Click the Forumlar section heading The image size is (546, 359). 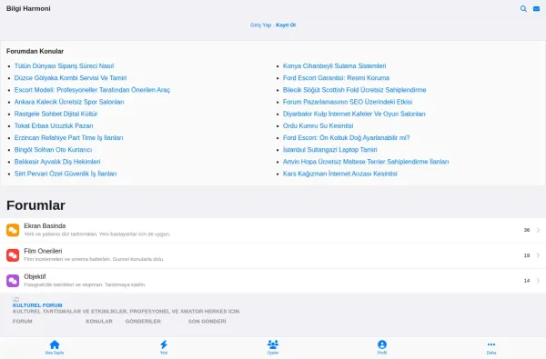35,205
